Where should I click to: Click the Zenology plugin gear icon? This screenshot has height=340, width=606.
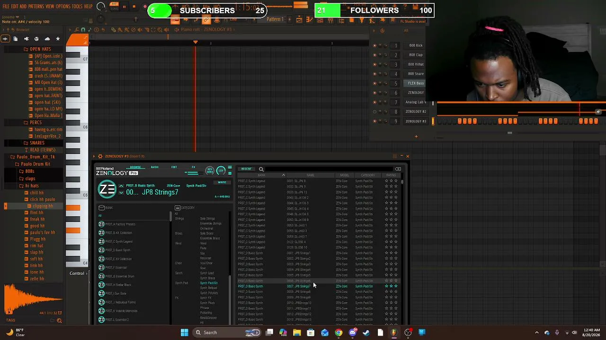point(100,156)
